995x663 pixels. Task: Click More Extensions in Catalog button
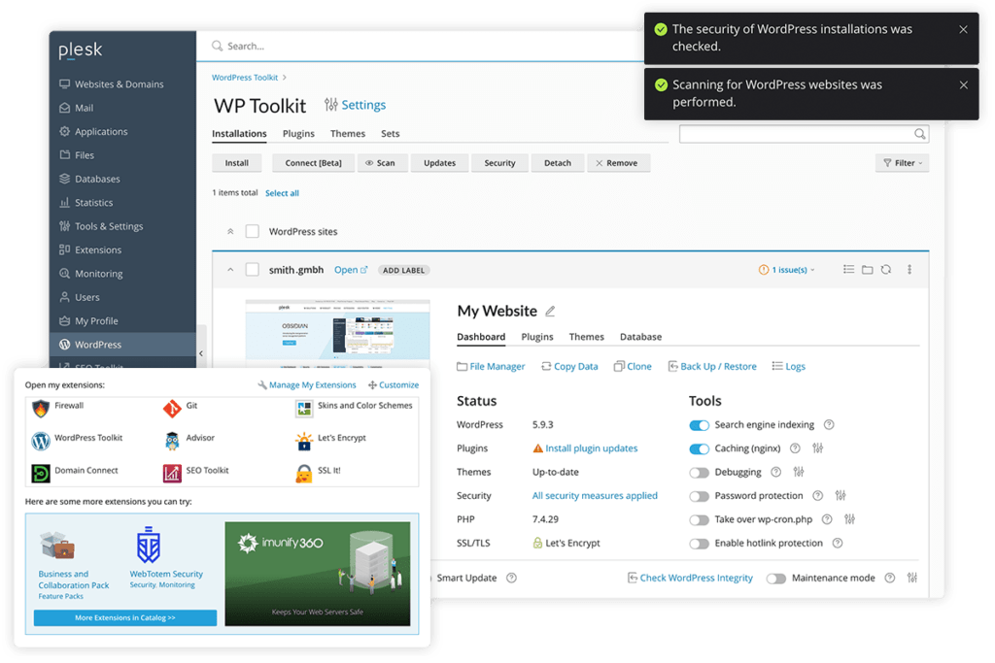pos(125,617)
